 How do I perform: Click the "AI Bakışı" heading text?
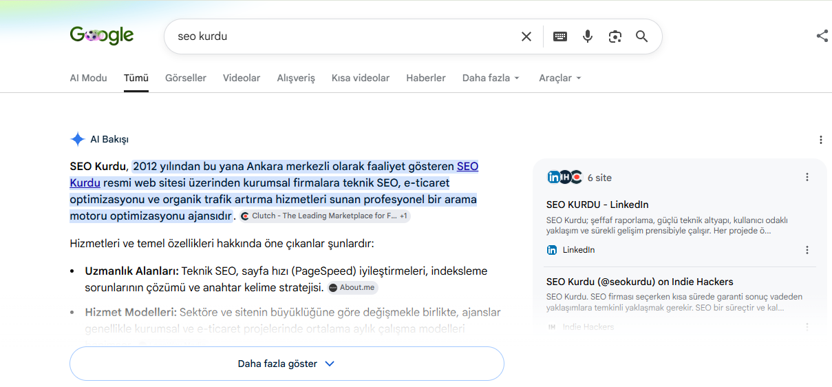pyautogui.click(x=109, y=140)
